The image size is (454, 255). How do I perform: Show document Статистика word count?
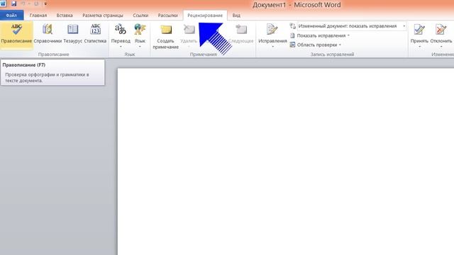(x=95, y=34)
